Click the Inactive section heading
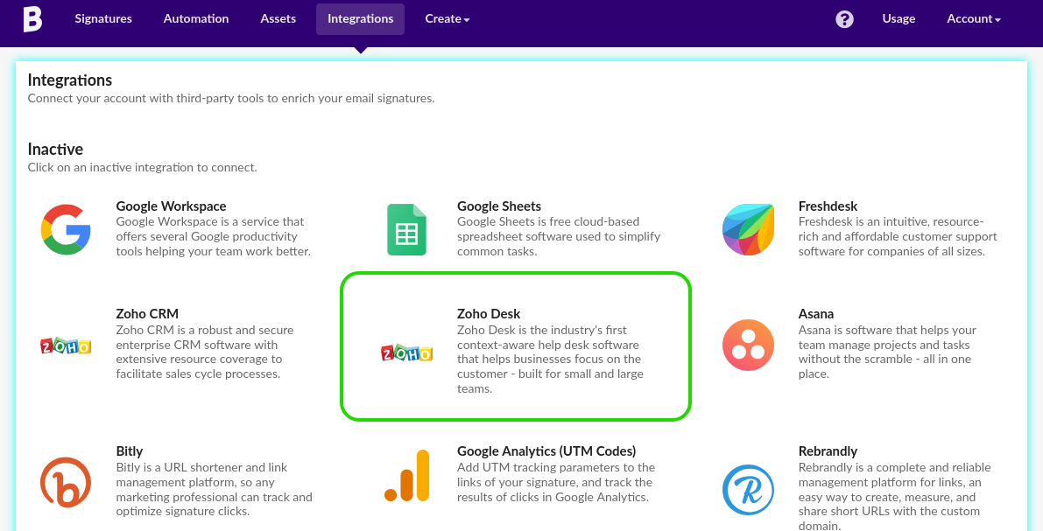 pyautogui.click(x=55, y=149)
